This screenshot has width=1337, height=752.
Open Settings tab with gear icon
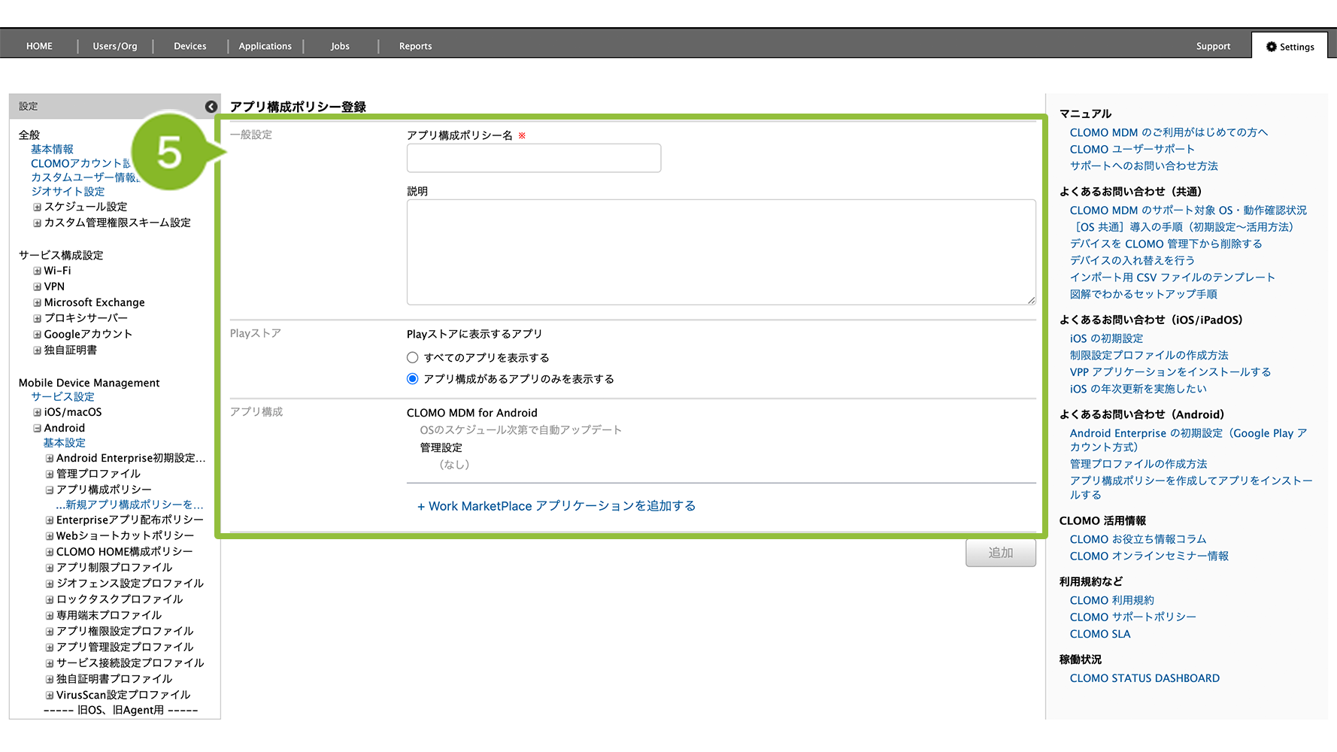point(1290,47)
